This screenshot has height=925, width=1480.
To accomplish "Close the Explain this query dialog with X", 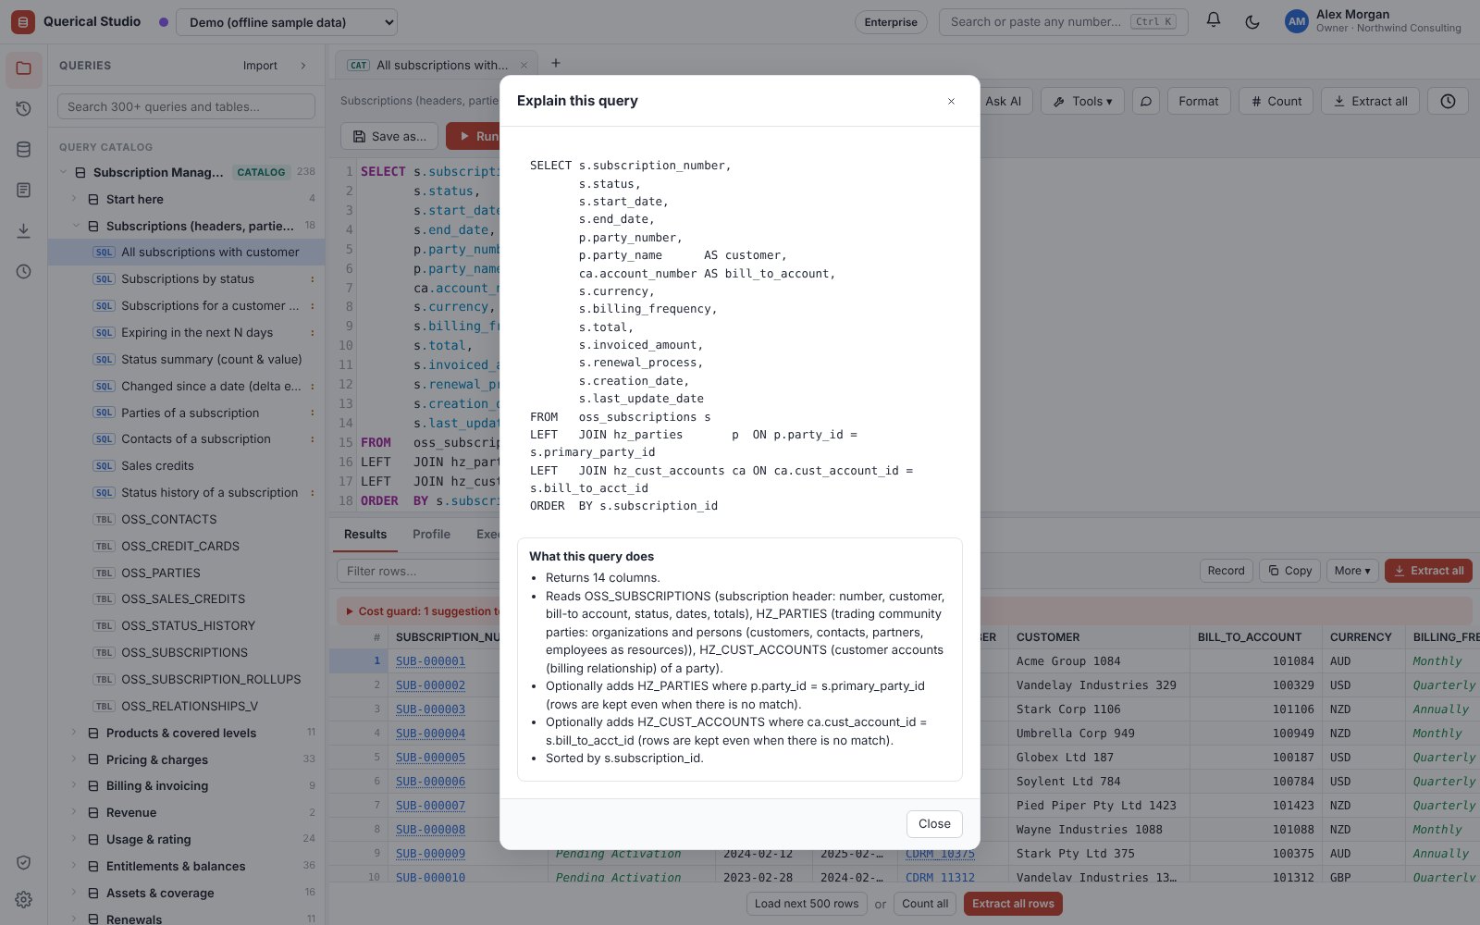I will click(951, 102).
